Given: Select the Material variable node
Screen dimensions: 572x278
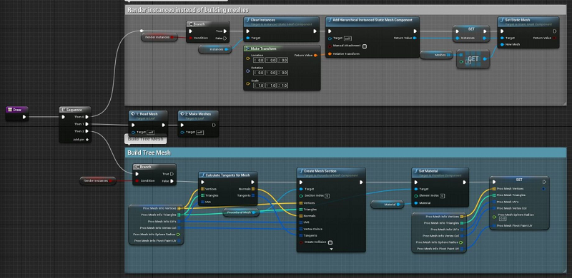Looking at the screenshot, I should coord(387,205).
